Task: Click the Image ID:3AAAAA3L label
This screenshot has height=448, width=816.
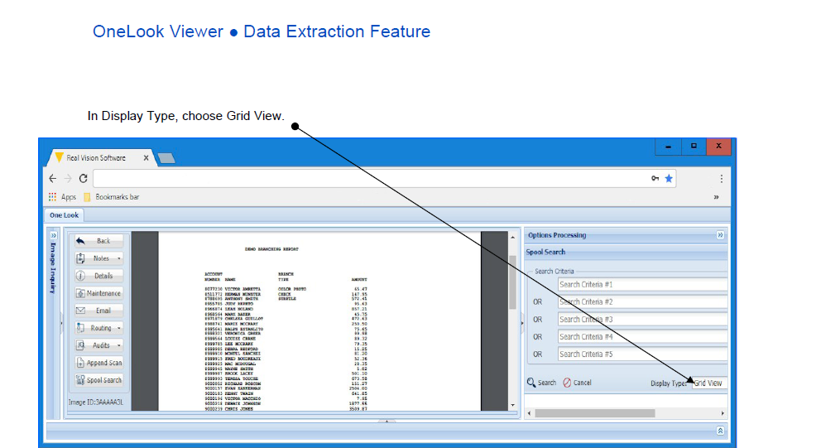Action: [x=96, y=402]
